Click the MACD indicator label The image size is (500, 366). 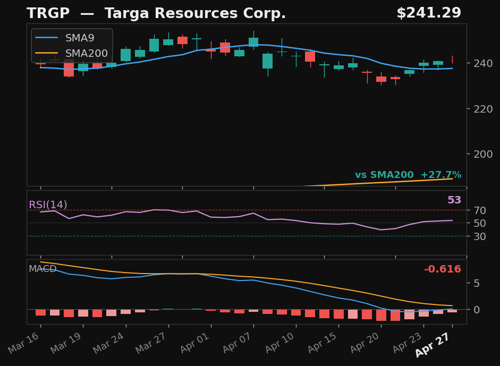pos(43,269)
